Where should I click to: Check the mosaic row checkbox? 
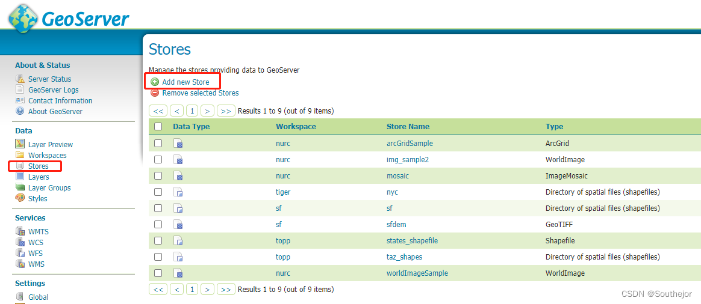tap(158, 175)
